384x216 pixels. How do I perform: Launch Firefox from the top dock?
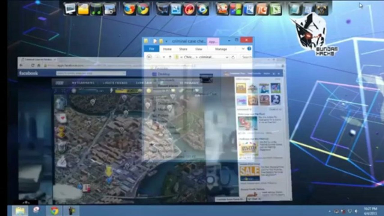(x=130, y=9)
